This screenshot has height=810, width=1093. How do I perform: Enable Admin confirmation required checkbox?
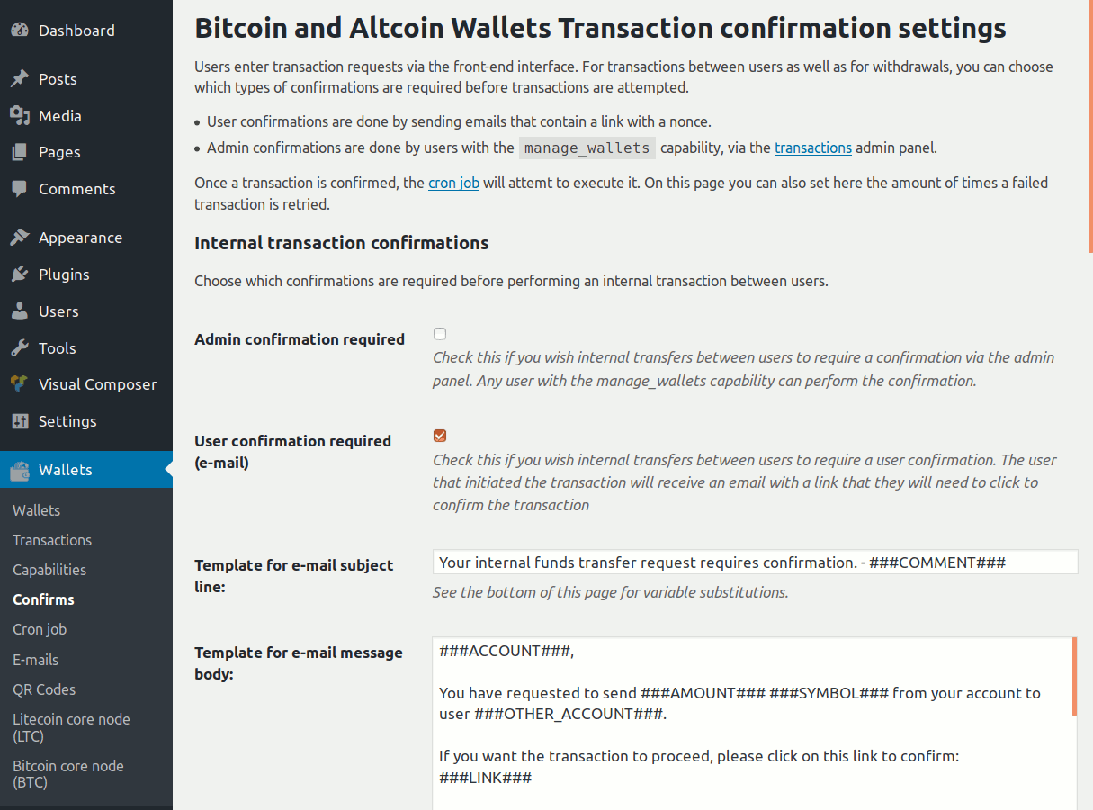440,334
